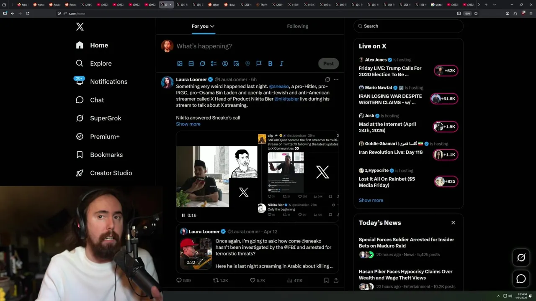Create a poll from the compose toolbar
Viewport: 536px width, 301px height.
pyautogui.click(x=214, y=64)
